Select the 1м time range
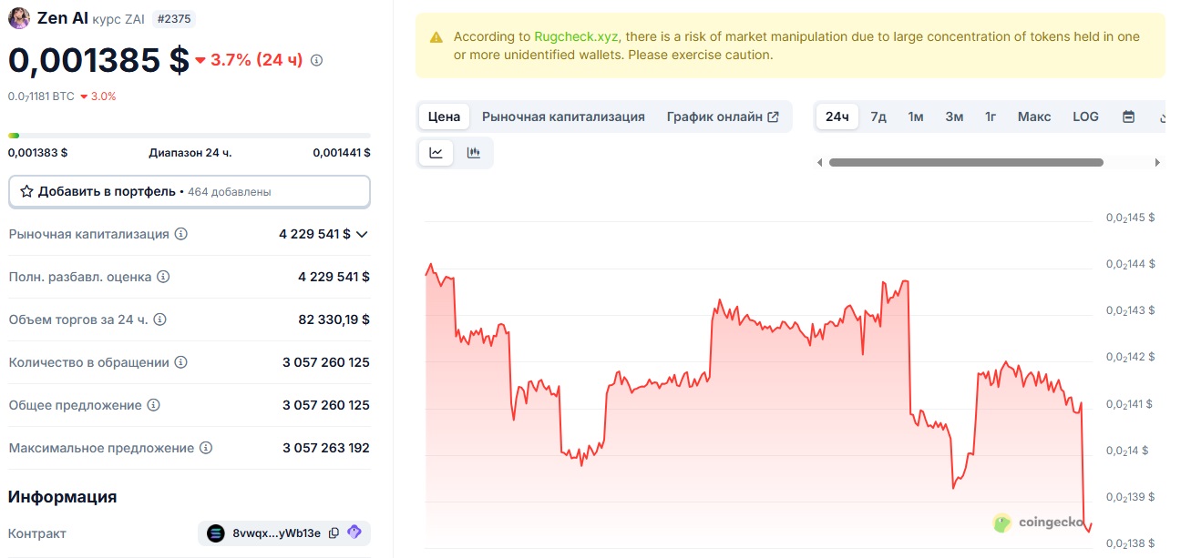Image resolution: width=1191 pixels, height=558 pixels. tap(916, 117)
